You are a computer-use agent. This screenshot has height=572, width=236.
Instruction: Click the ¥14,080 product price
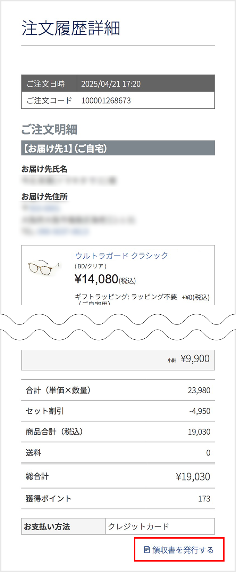tap(96, 279)
